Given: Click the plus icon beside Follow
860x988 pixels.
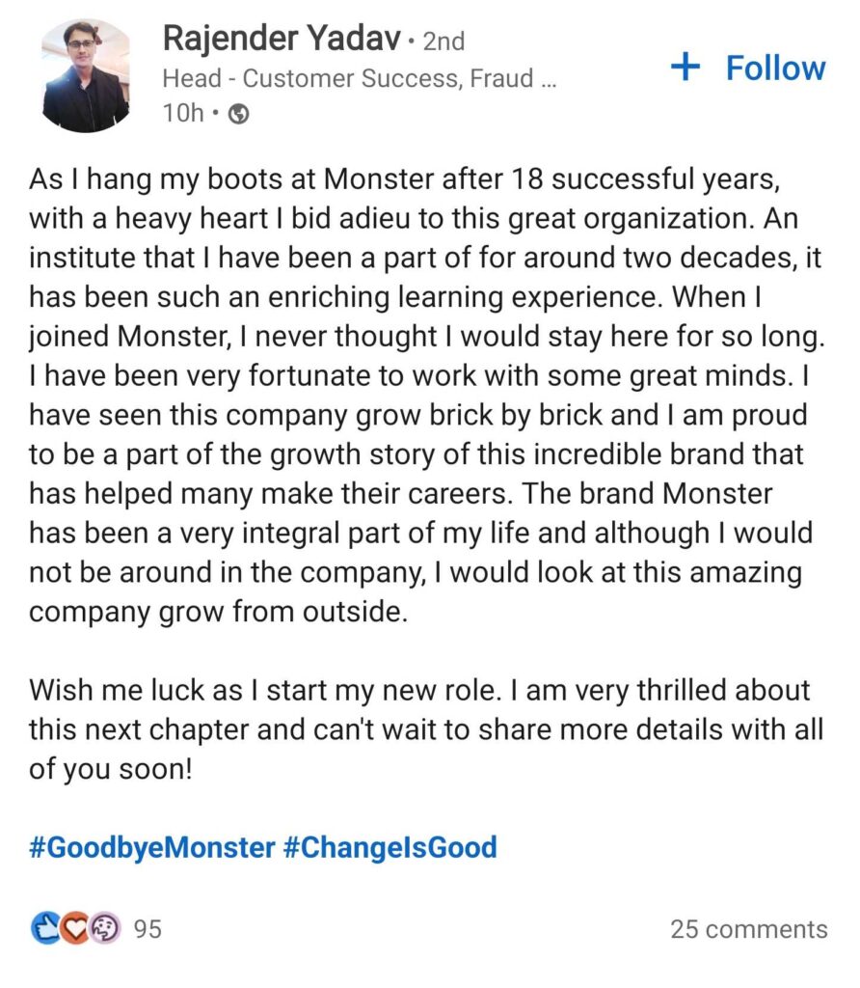Looking at the screenshot, I should tap(685, 68).
